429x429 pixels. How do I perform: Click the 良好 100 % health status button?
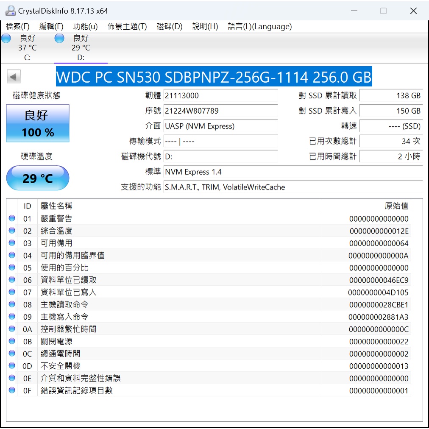(x=38, y=123)
